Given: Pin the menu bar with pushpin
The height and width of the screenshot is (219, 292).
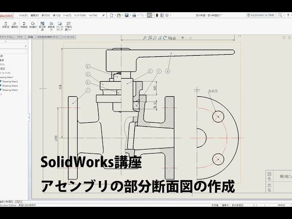Looking at the screenshot, I should [x=103, y=15].
